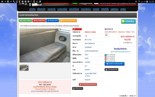The height and width of the screenshot is (97, 155).
Task: Tap the Wi-Fi icon in status bar
Action: [139, 2]
